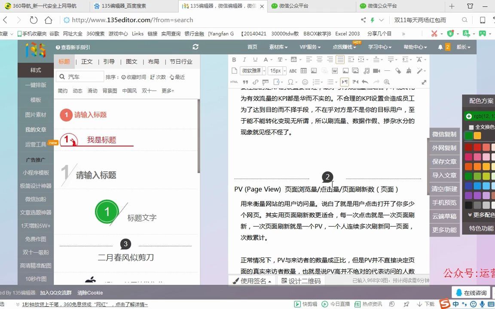Switch to HTML source view
Image resolution: width=495 pixels, height=309 pixels.
pos(234,82)
